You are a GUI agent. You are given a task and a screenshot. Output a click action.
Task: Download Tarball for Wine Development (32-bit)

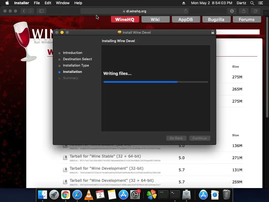tap(106, 168)
